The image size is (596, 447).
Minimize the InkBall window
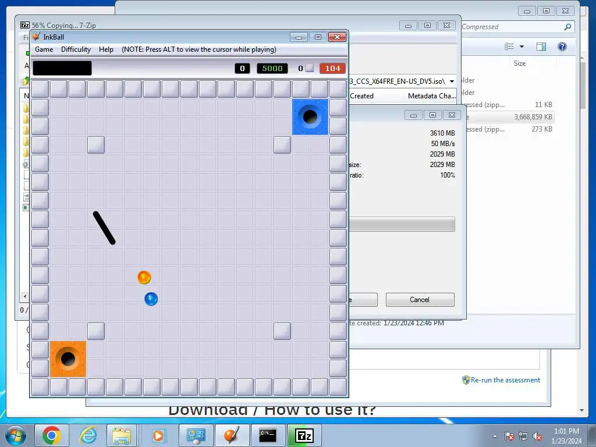pos(299,37)
